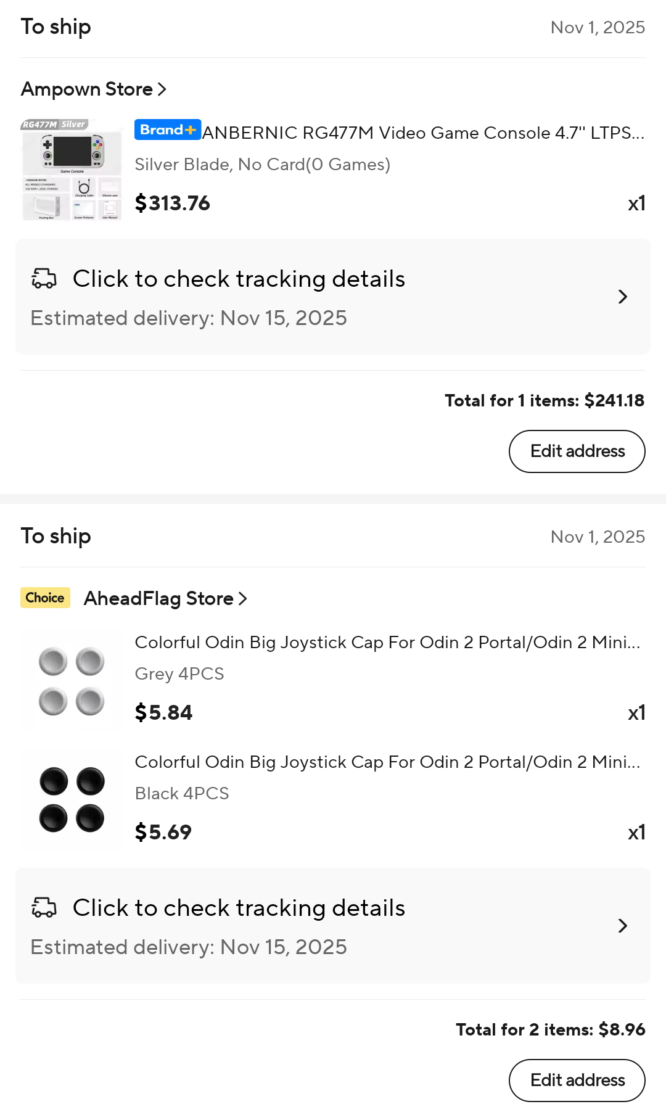Image resolution: width=666 pixels, height=1120 pixels.
Task: Open the Grey joystick caps thumbnail
Action: coord(72,680)
